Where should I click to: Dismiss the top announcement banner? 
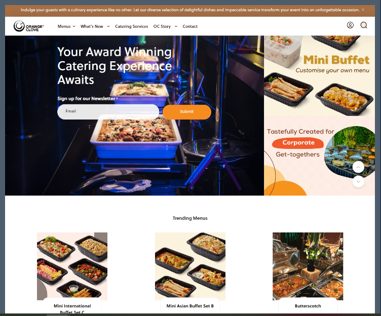click(x=363, y=10)
